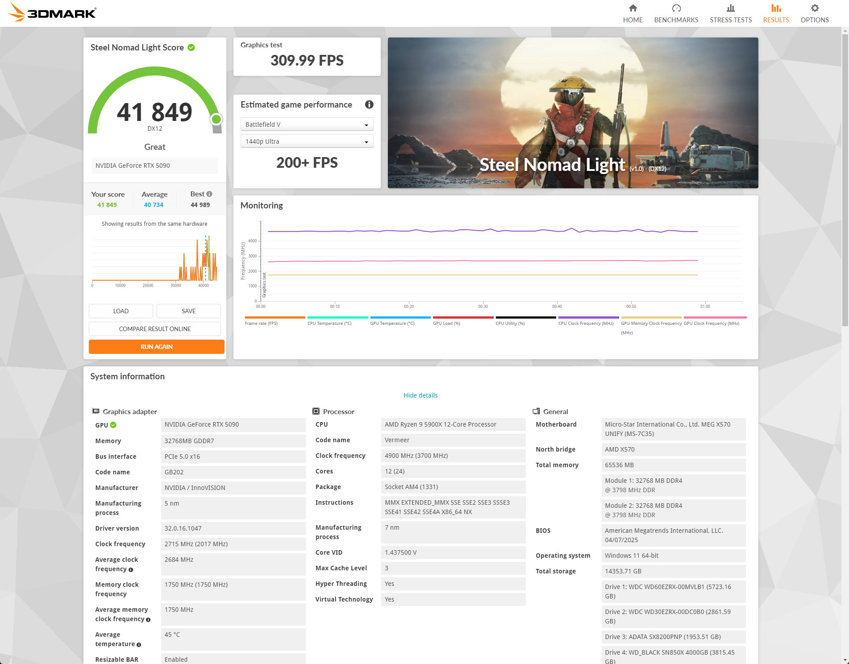Open the Battlefield V game dropdown
Viewport: 849px width, 664px height.
pos(307,124)
